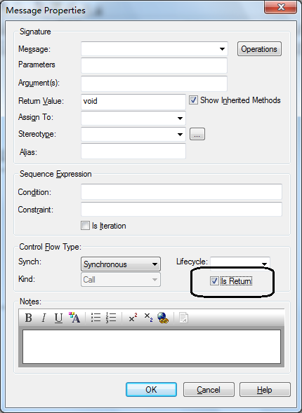Open the Synch dropdown showing Synchronous

[121, 264]
